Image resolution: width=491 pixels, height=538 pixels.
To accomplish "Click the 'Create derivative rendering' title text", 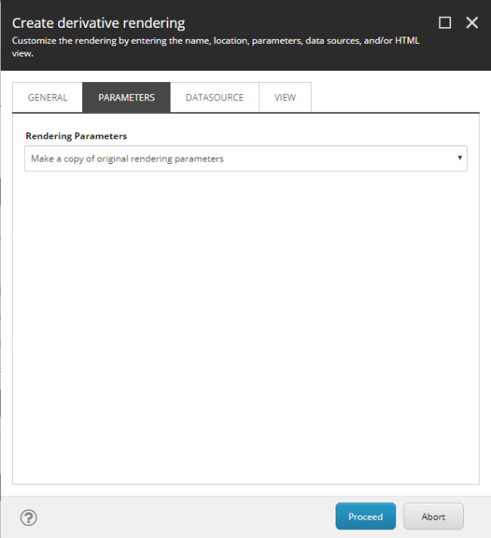I will coord(98,23).
